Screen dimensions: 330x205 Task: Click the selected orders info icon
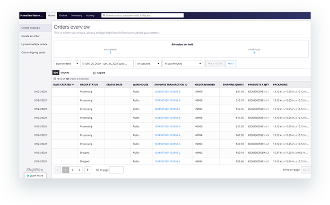tap(54, 78)
